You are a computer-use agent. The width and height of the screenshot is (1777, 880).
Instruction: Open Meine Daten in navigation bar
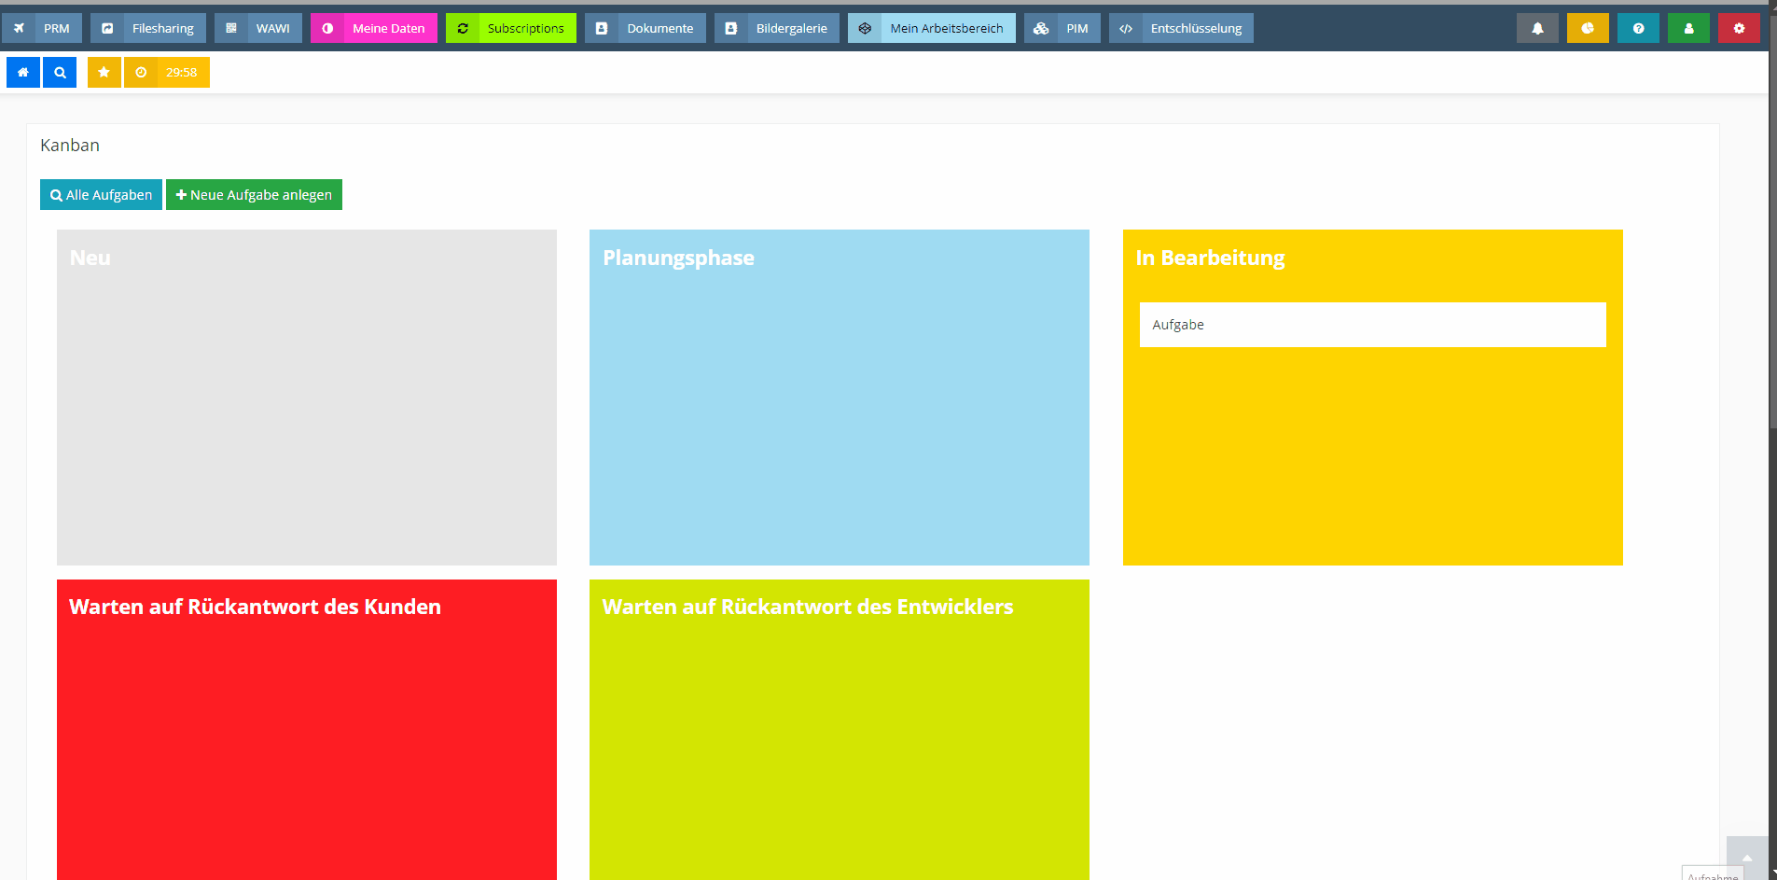[x=374, y=29]
